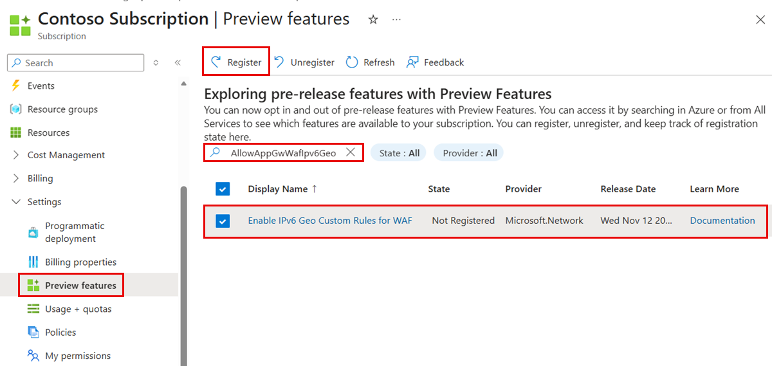Click the Events lightning bolt icon
Image resolution: width=772 pixels, height=366 pixels.
click(x=16, y=86)
